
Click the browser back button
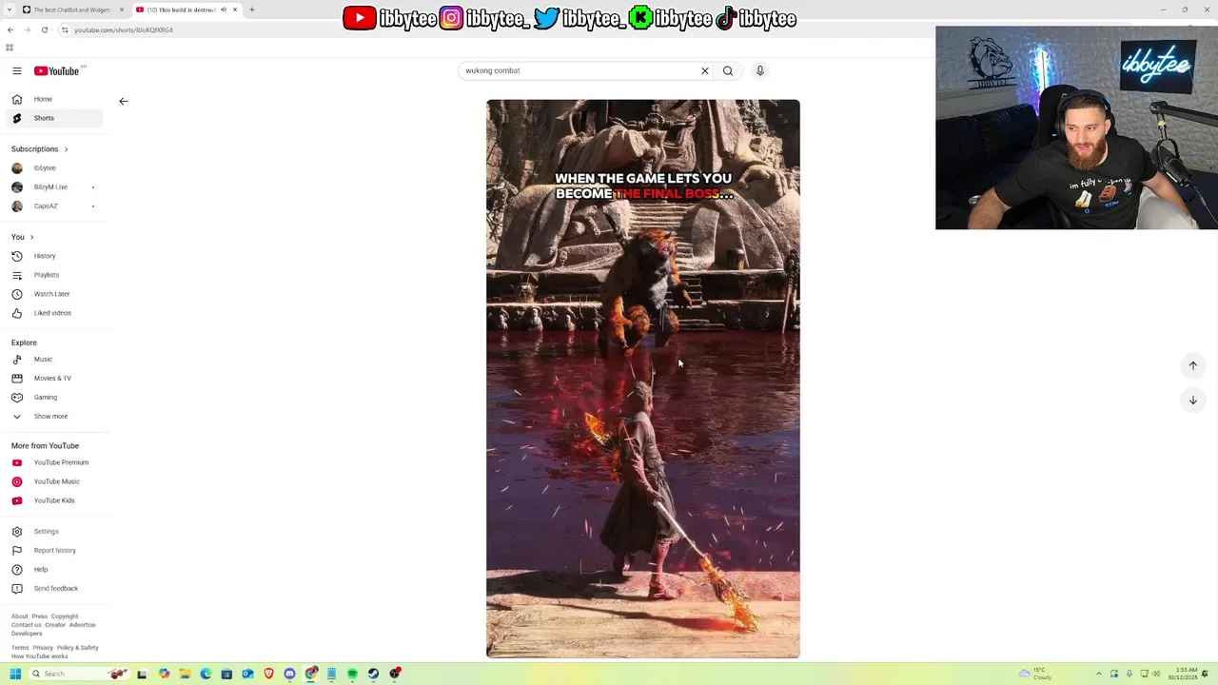10,30
